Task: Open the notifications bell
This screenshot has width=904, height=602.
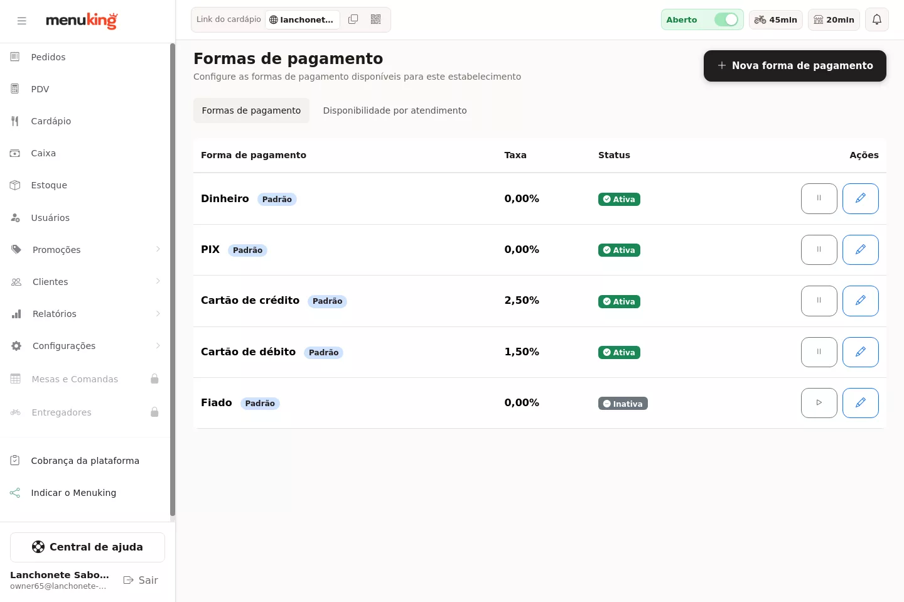Action: click(877, 19)
